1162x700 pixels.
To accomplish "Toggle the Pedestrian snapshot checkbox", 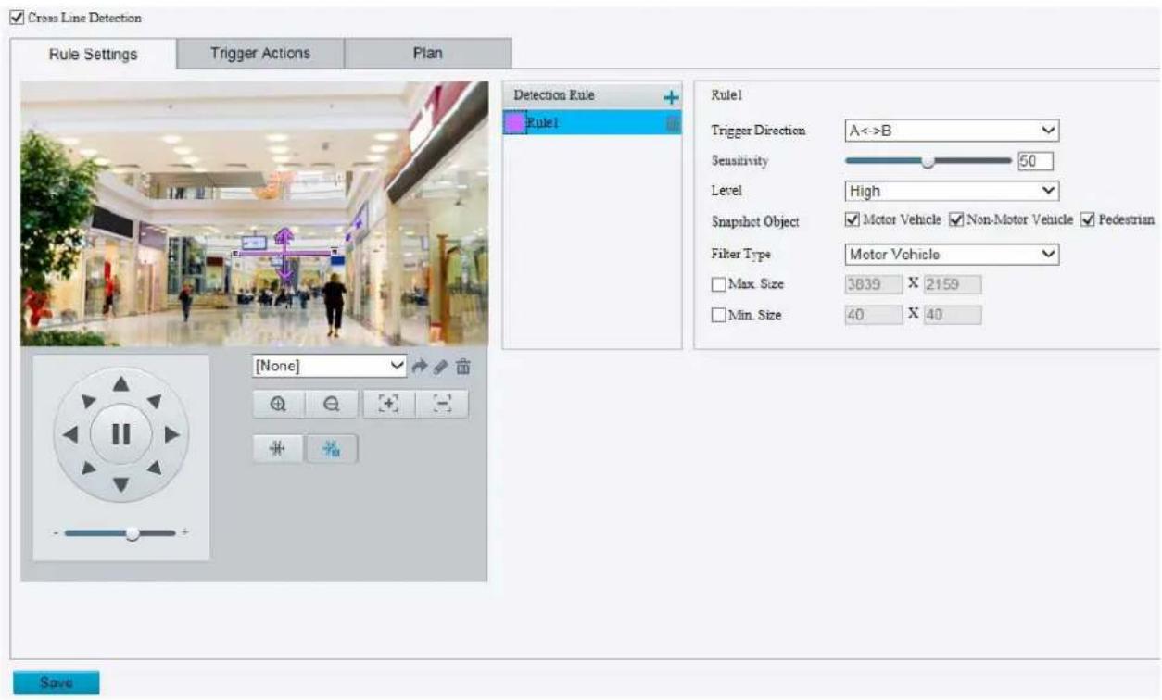I will (1088, 219).
